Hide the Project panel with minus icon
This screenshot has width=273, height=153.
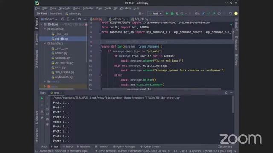[84, 19]
